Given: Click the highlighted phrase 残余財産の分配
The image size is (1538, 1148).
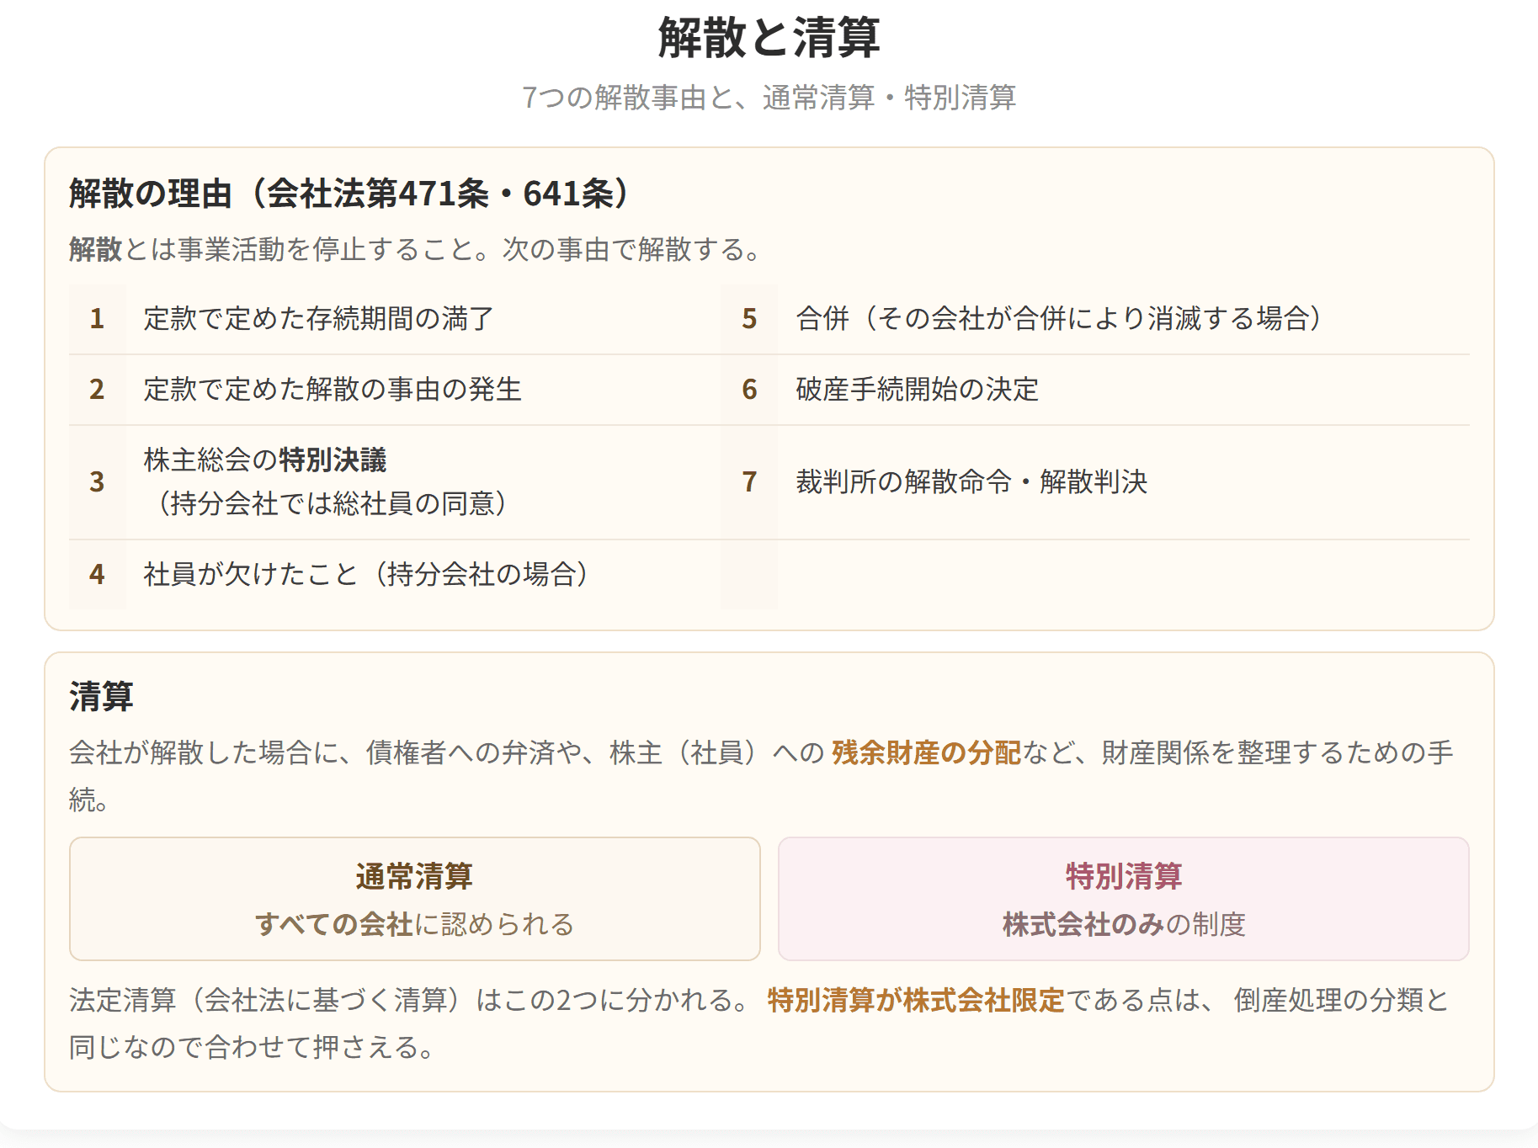Looking at the screenshot, I should 926,752.
